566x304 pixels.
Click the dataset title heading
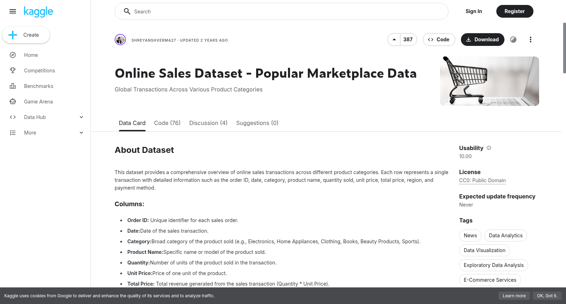click(266, 73)
